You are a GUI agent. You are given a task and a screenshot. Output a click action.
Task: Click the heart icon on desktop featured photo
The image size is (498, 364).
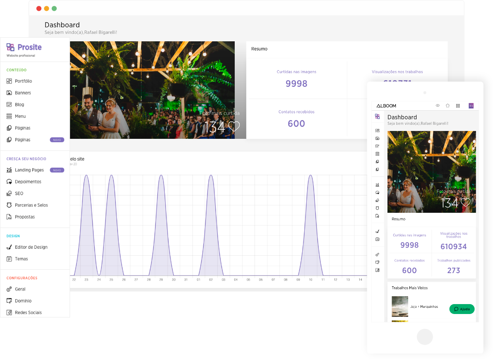[234, 126]
